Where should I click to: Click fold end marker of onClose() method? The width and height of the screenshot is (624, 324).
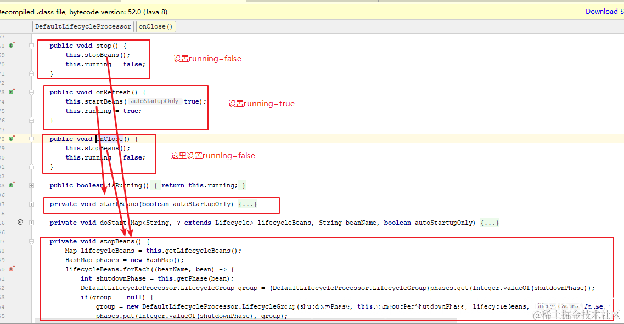[x=31, y=167]
